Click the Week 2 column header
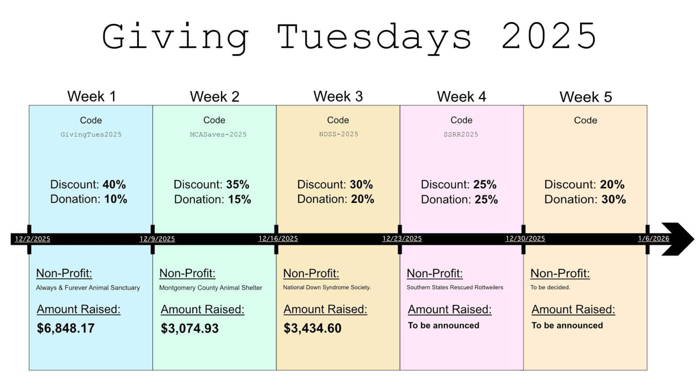 [x=215, y=96]
